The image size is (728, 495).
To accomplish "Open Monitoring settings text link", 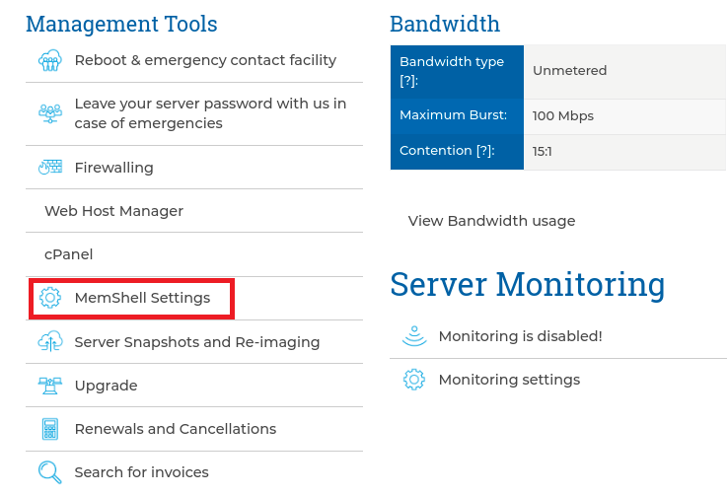I will tap(509, 380).
